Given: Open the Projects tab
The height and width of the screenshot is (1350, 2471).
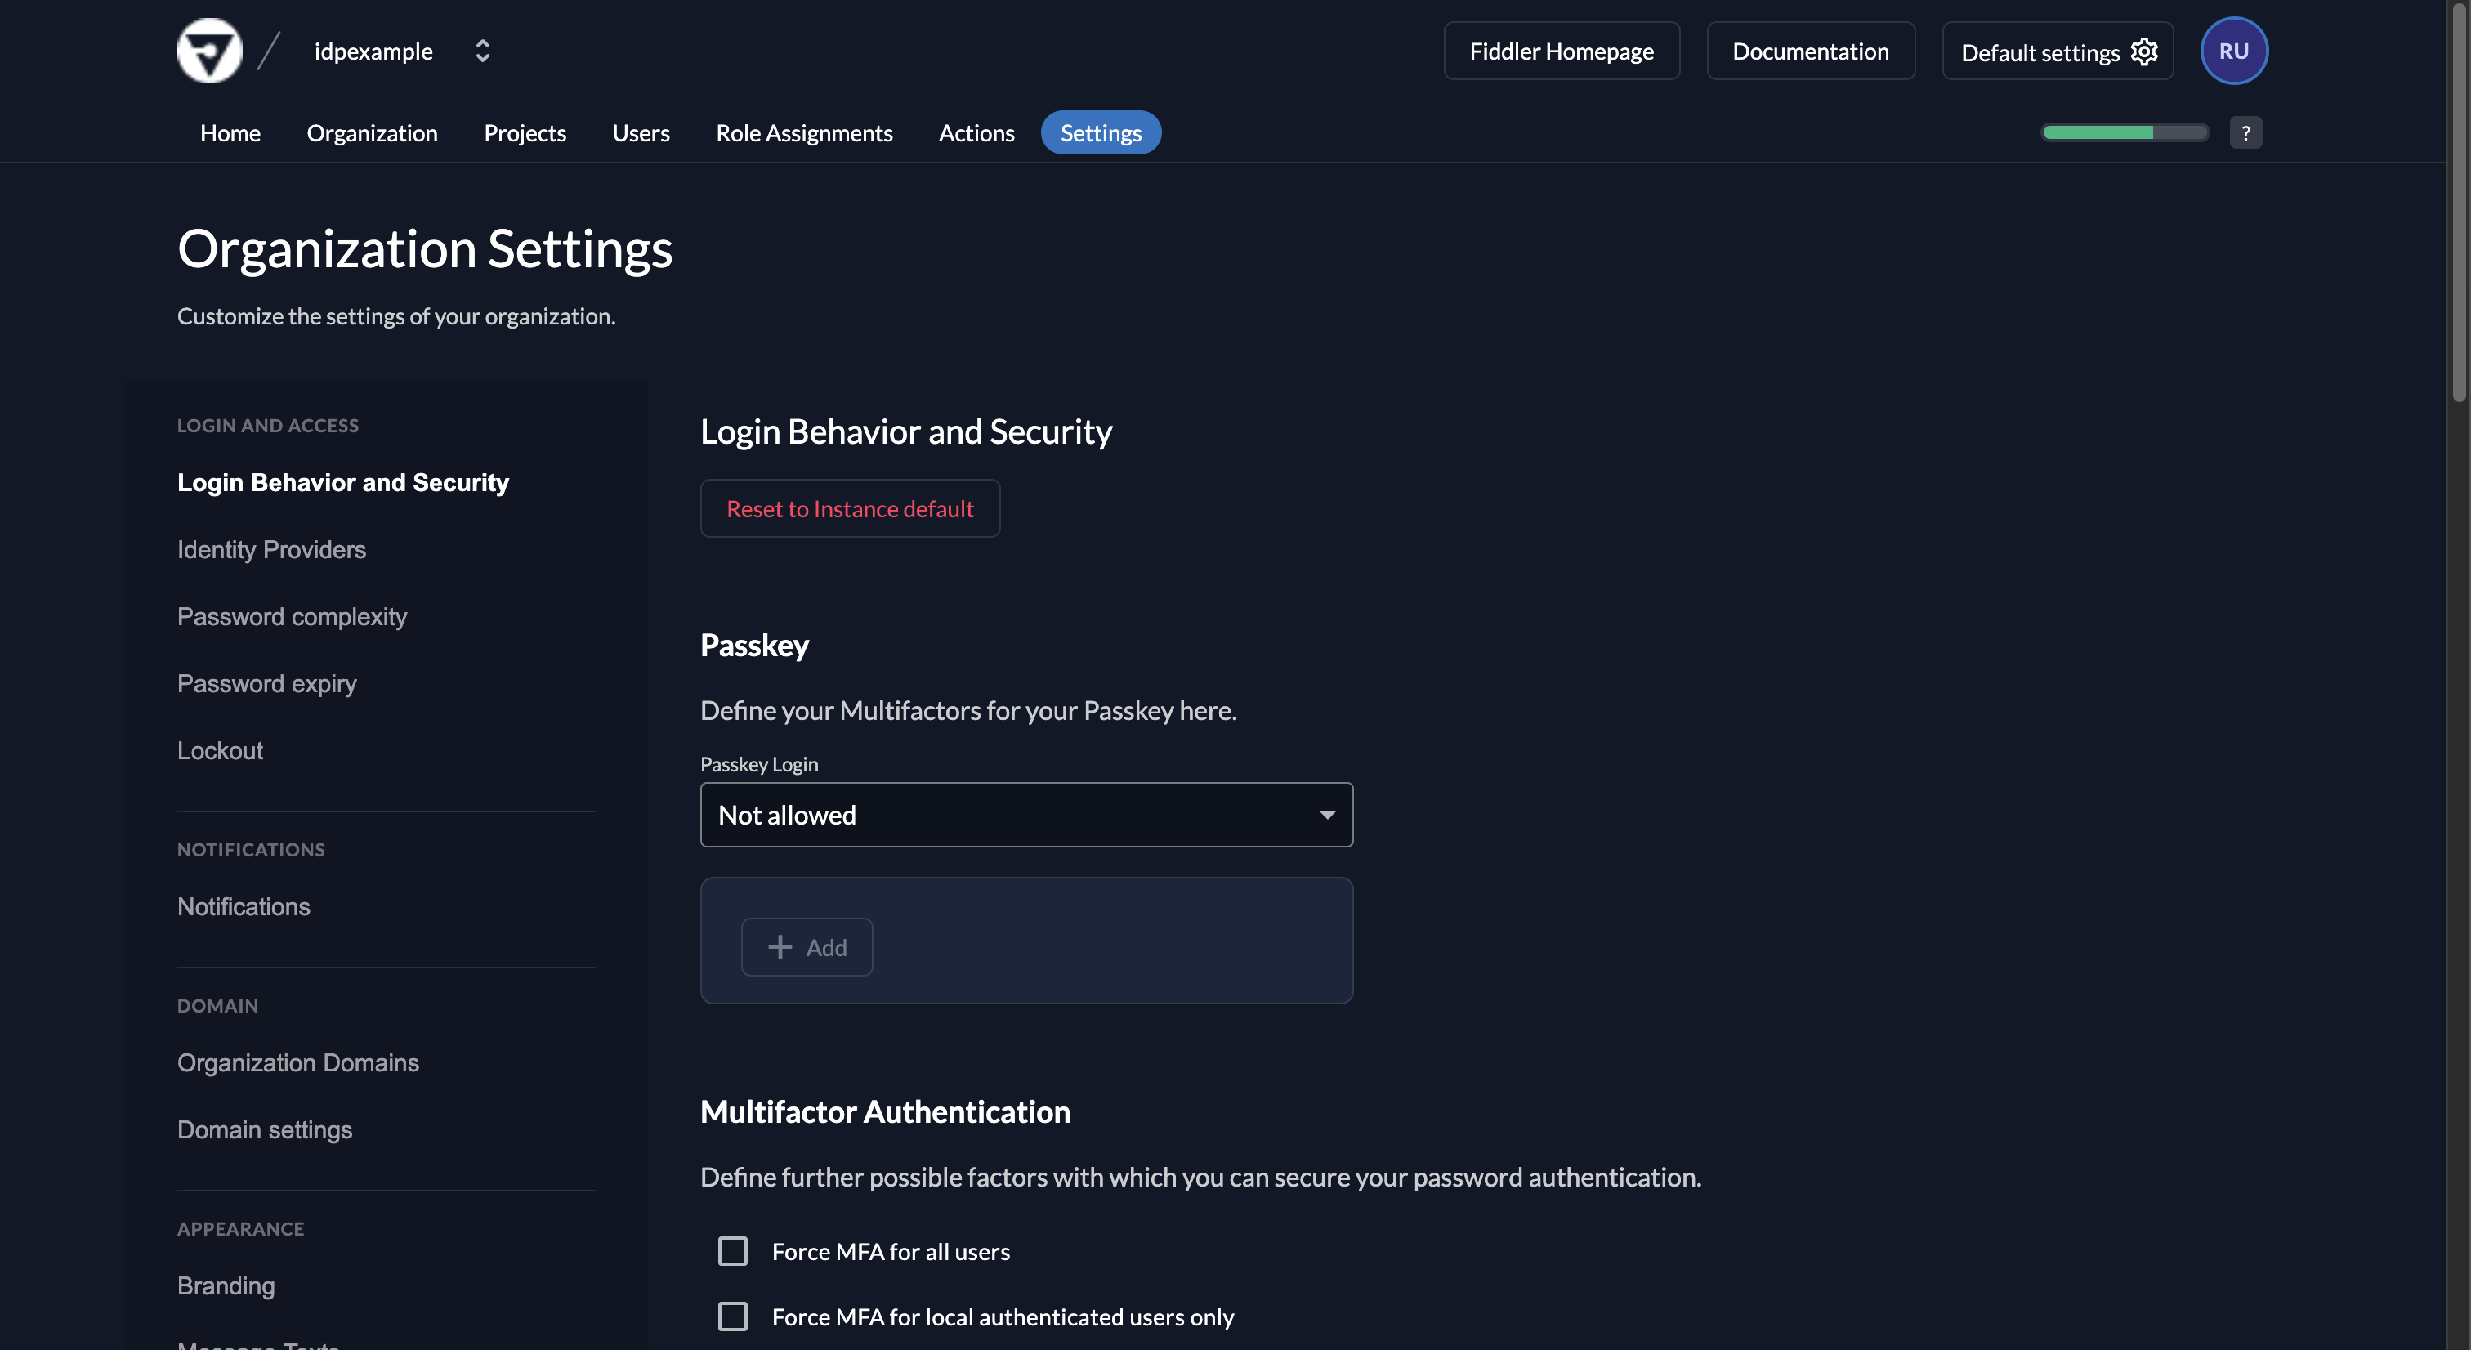Looking at the screenshot, I should click(525, 132).
